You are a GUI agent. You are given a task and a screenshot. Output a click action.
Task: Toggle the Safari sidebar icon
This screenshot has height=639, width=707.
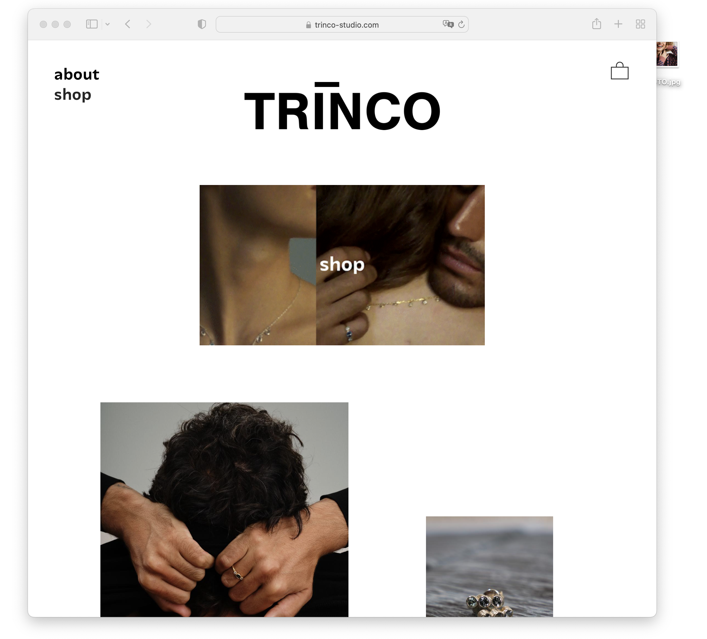pos(91,24)
